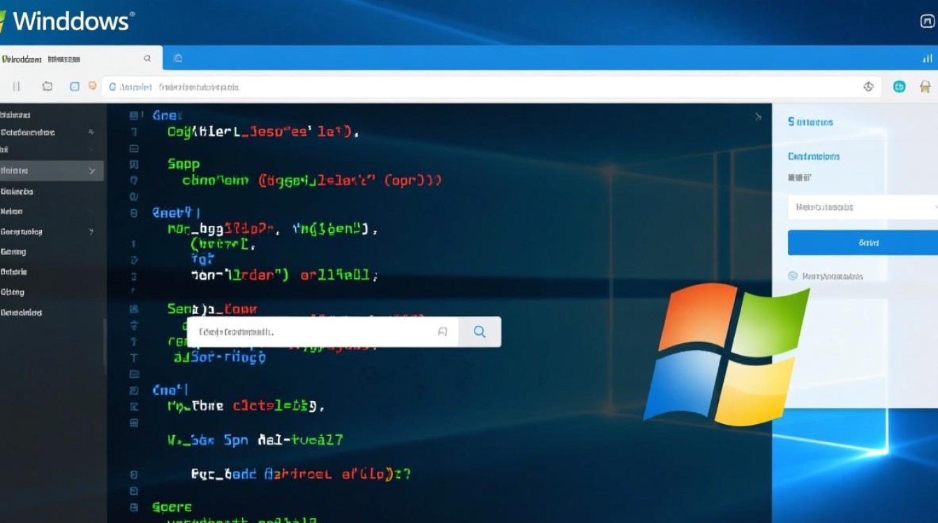Toggle the orange dot icon in the toolbar
Image resolution: width=938 pixels, height=523 pixels.
(x=91, y=86)
